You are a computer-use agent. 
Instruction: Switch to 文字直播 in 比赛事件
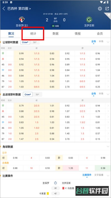(99, 175)
